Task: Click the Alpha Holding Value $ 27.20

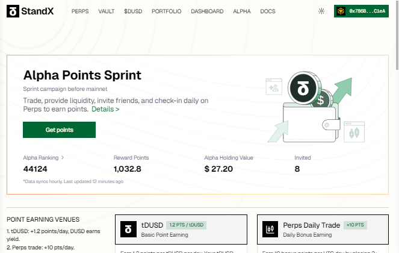Action: point(218,169)
